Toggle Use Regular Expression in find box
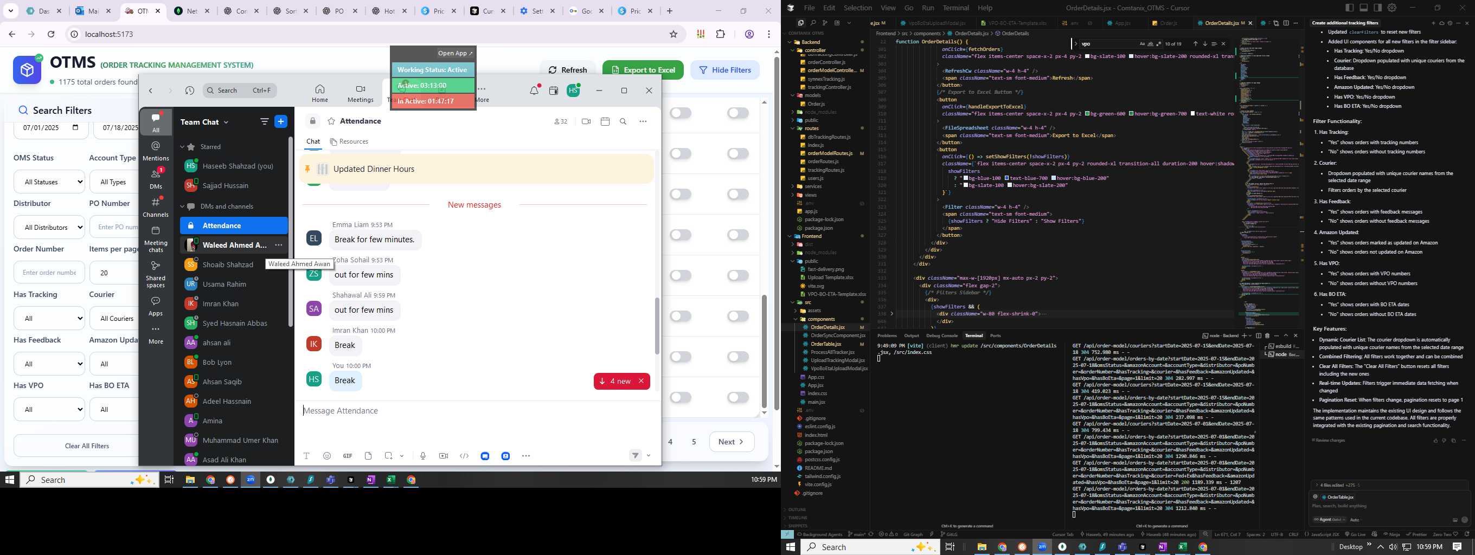1475x555 pixels. 1159,44
